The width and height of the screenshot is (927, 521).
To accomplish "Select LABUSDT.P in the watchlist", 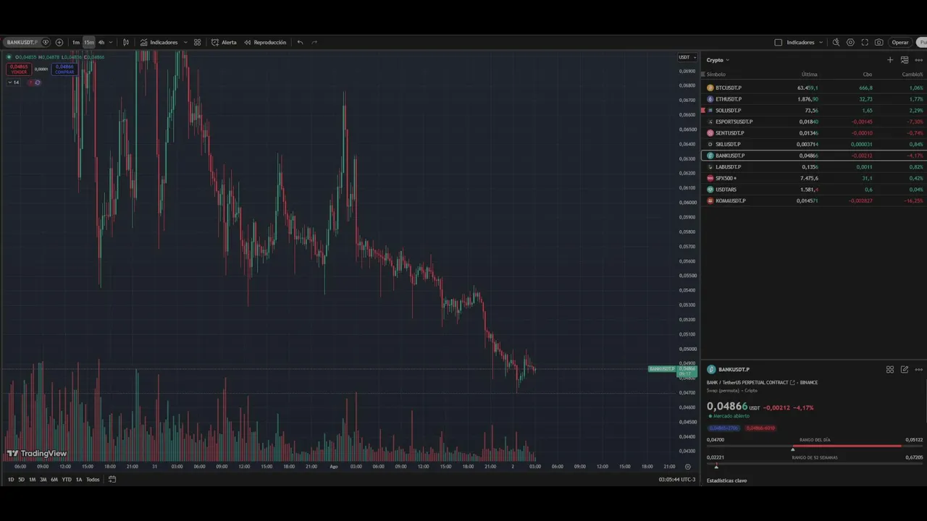I will [814, 167].
